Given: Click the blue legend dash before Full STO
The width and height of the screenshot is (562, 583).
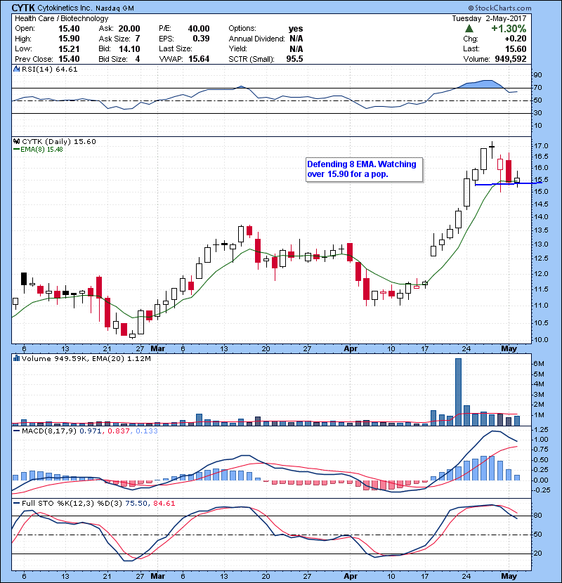Looking at the screenshot, I should (x=16, y=503).
